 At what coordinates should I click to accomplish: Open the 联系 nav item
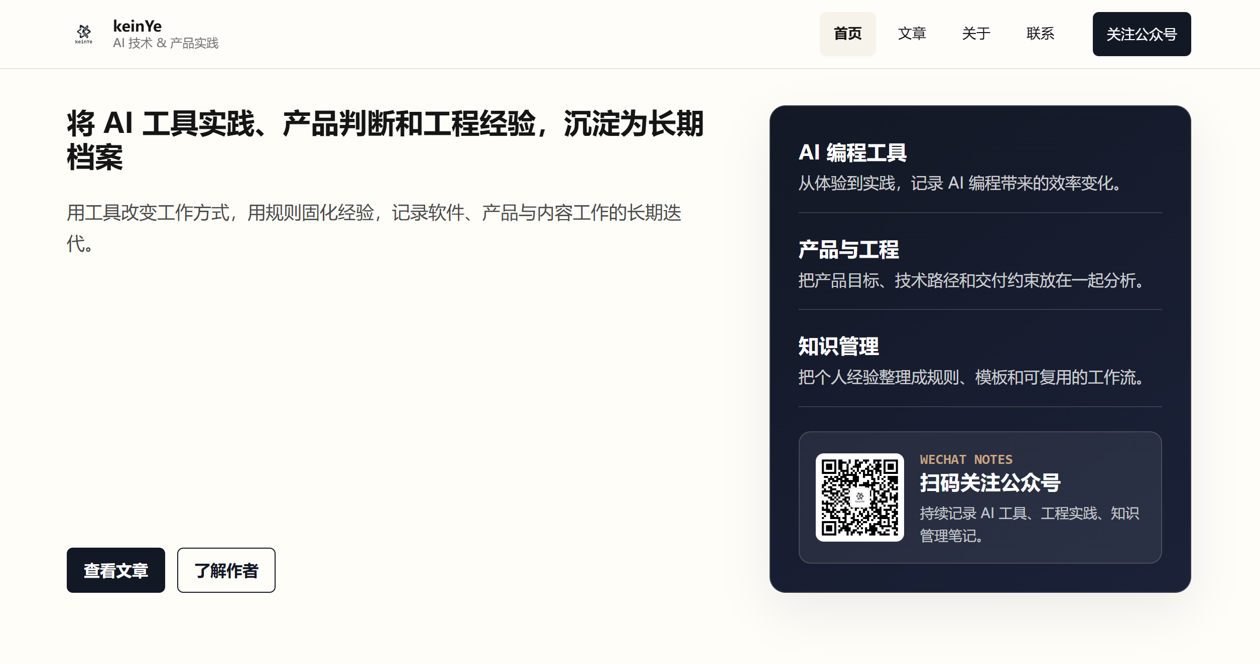click(x=1040, y=34)
